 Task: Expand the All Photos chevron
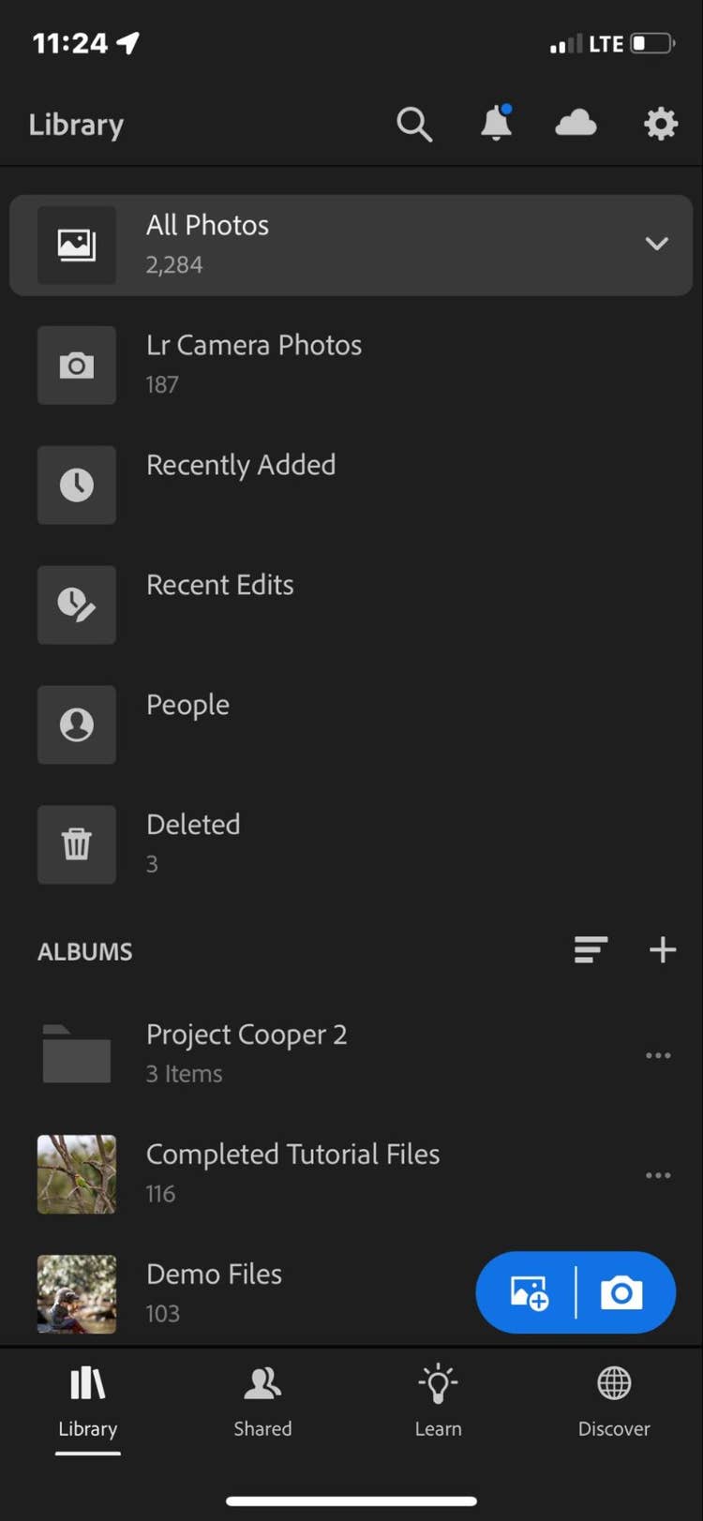pyautogui.click(x=656, y=244)
